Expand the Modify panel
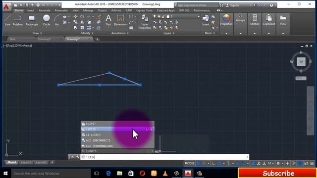Screen dimensions: 317x178 [87, 33]
